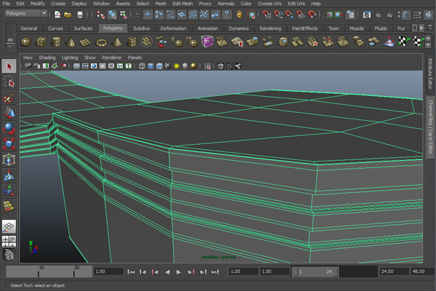Toggle use all lights yellow sphere icon

(x=177, y=66)
